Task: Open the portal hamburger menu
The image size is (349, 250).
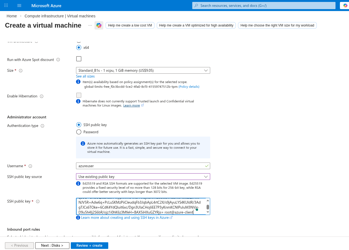Action: [x=19, y=6]
